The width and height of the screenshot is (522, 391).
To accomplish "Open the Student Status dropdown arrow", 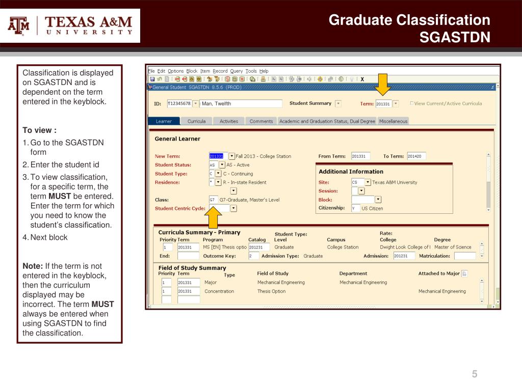I will coord(222,165).
